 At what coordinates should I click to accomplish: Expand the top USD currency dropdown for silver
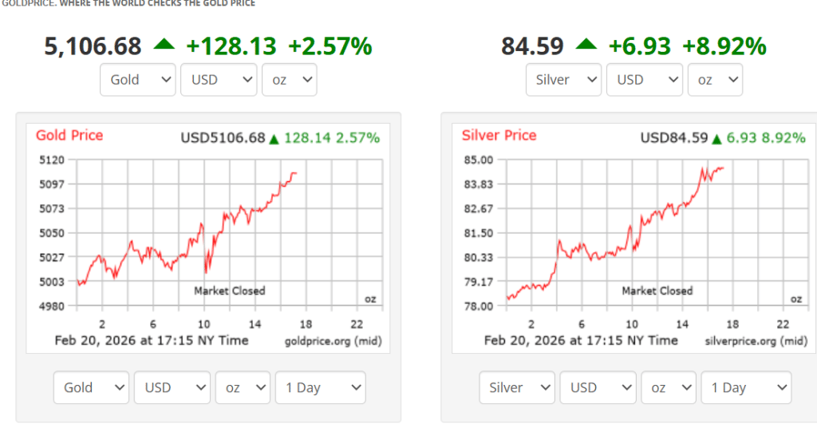(644, 80)
